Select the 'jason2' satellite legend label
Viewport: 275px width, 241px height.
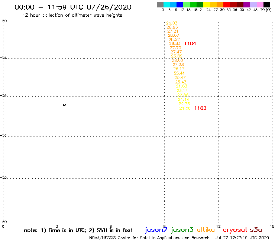pos(156,230)
